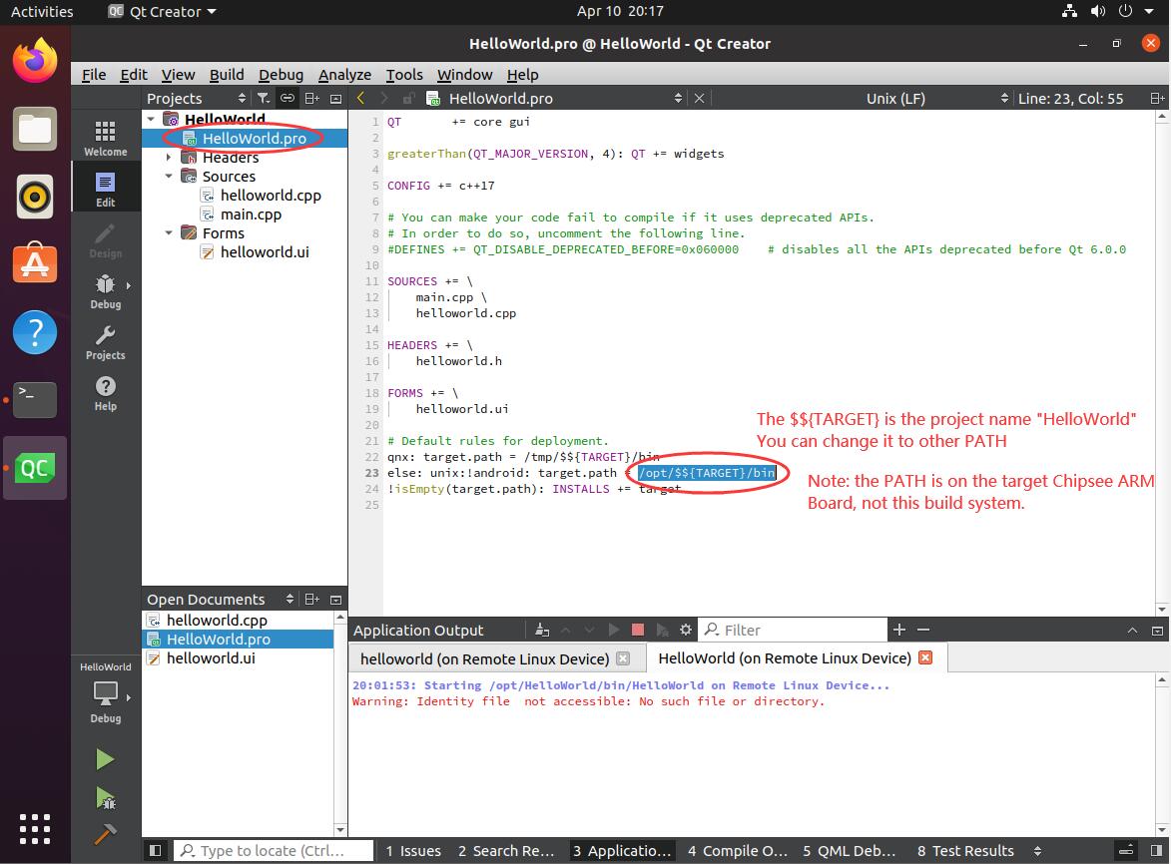The image size is (1171, 864).
Task: Toggle right sidebar visibility
Action: pyautogui.click(x=1156, y=851)
